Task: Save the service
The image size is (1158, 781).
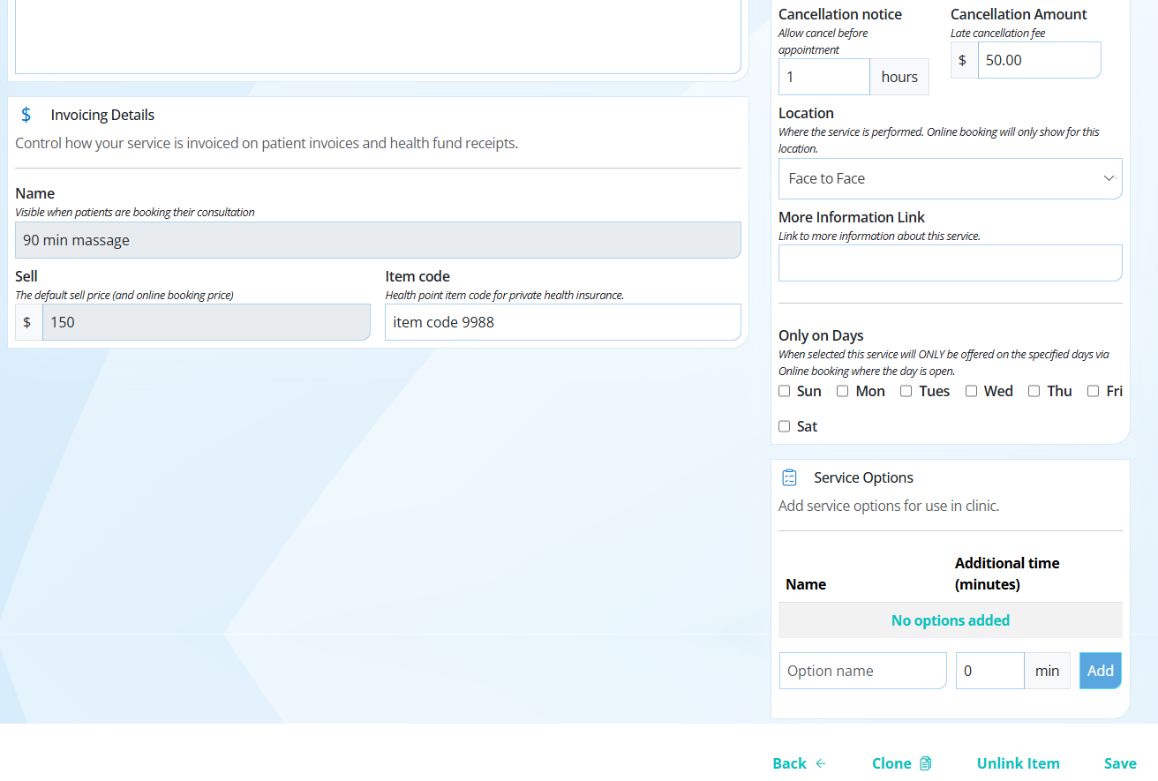Action: point(1120,763)
